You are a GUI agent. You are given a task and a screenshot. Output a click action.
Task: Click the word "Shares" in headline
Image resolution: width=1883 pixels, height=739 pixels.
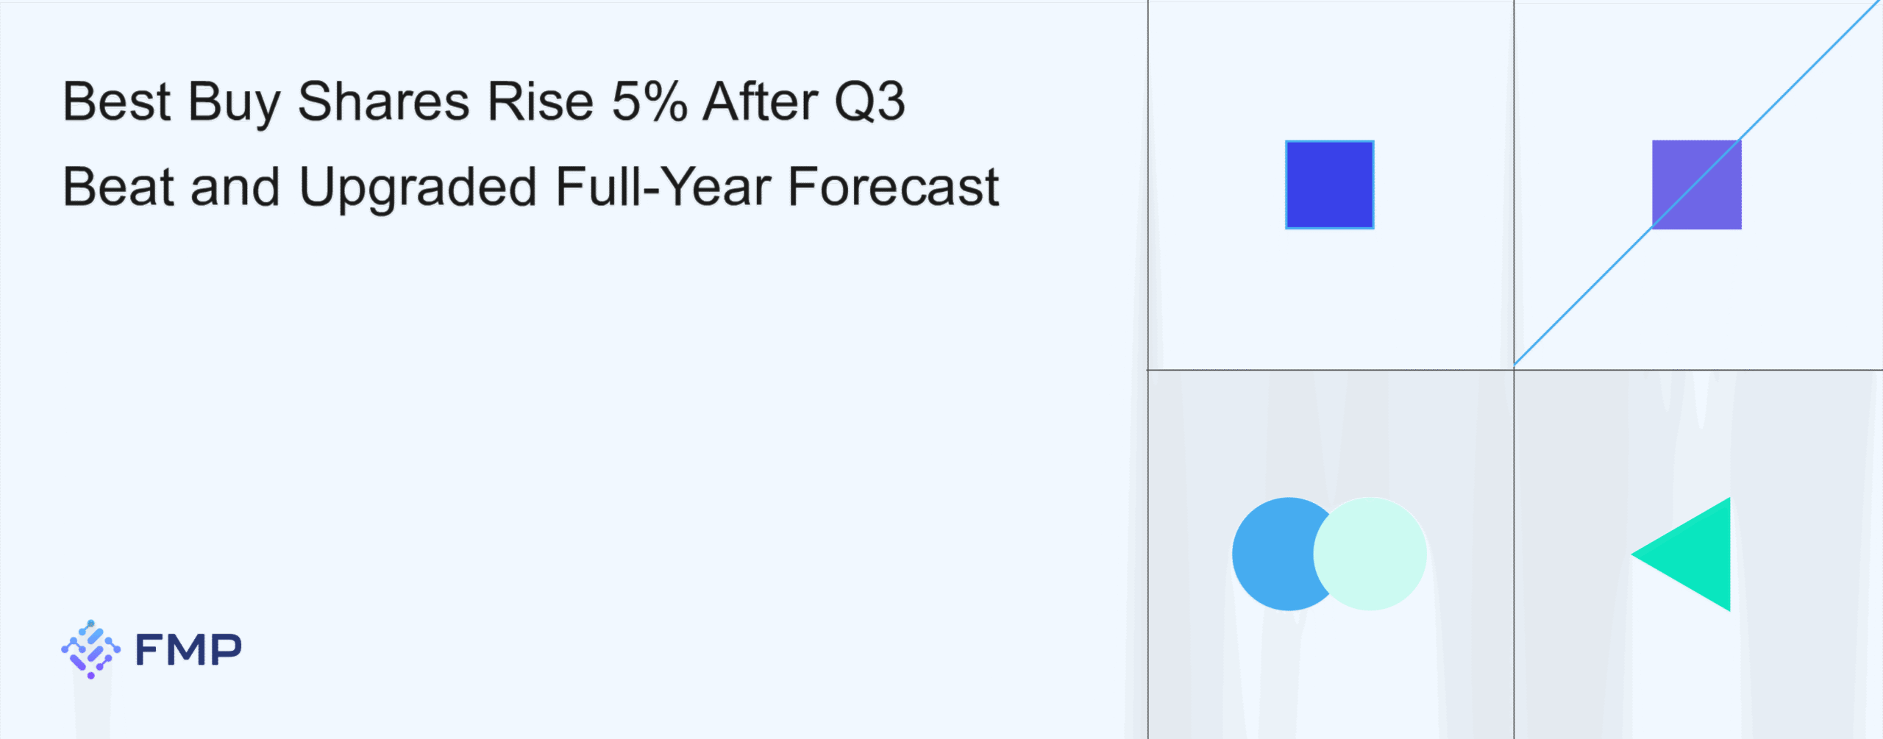pos(383,101)
